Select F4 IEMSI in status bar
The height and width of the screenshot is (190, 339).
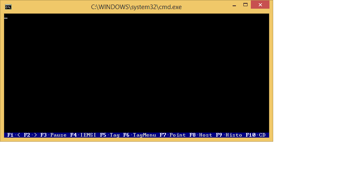pos(83,135)
